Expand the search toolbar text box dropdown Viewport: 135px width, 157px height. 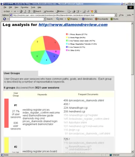pyautogui.click(x=45, y=19)
